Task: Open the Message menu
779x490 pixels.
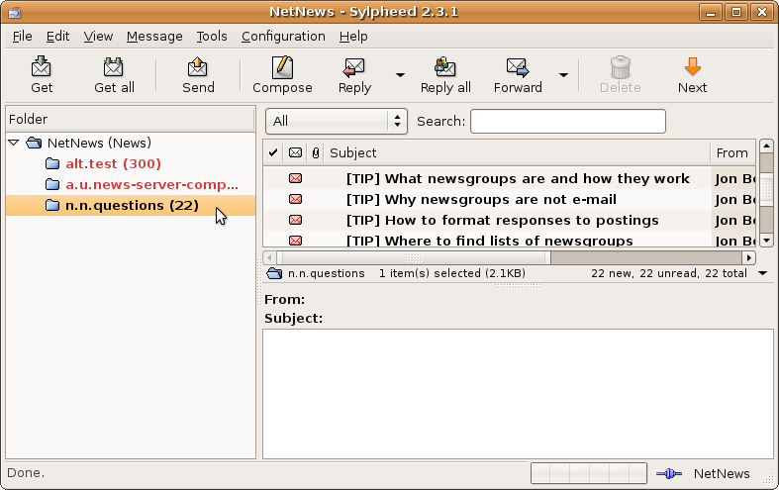Action: coord(154,37)
